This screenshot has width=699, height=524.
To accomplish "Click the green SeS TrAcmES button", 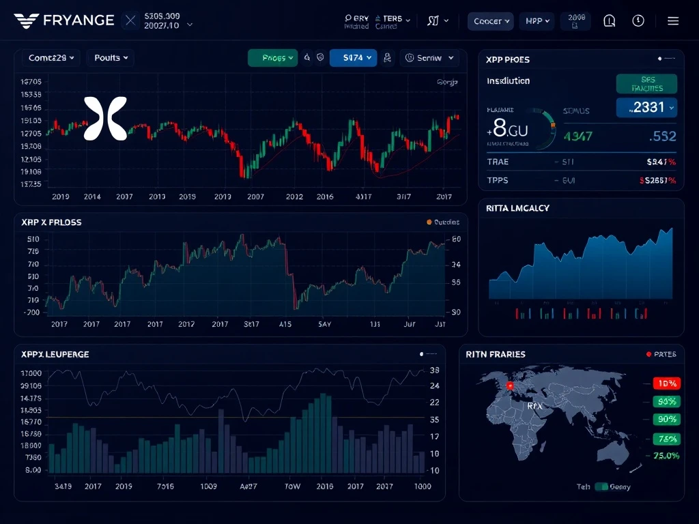I will click(x=647, y=84).
